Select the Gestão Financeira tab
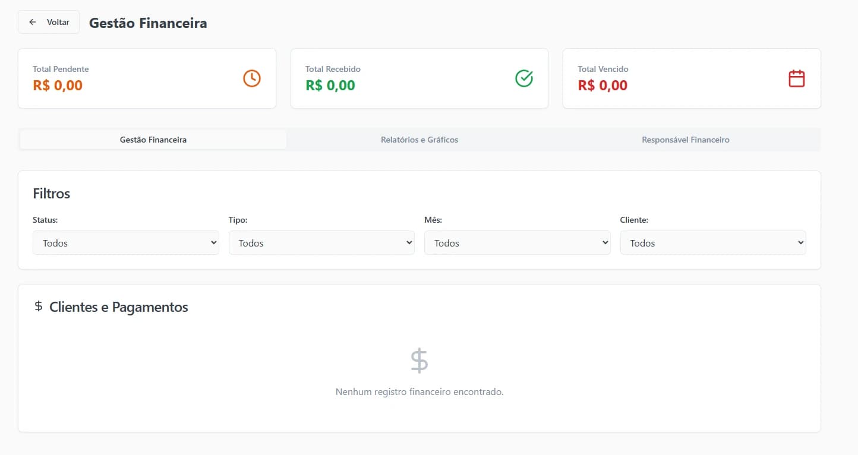Viewport: 858px width, 455px height. 153,140
